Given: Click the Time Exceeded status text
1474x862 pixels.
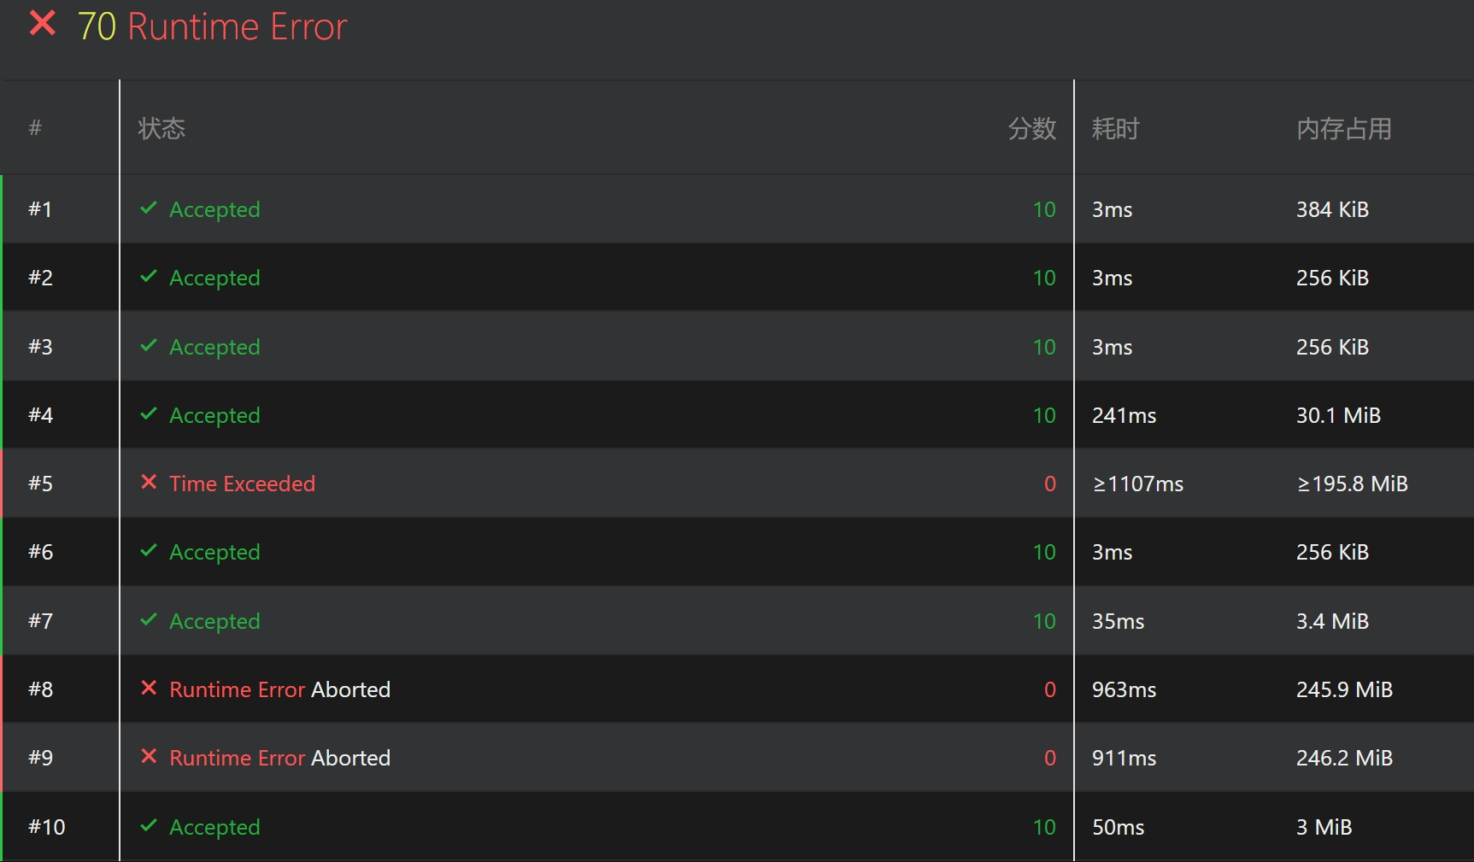Looking at the screenshot, I should pos(242,484).
